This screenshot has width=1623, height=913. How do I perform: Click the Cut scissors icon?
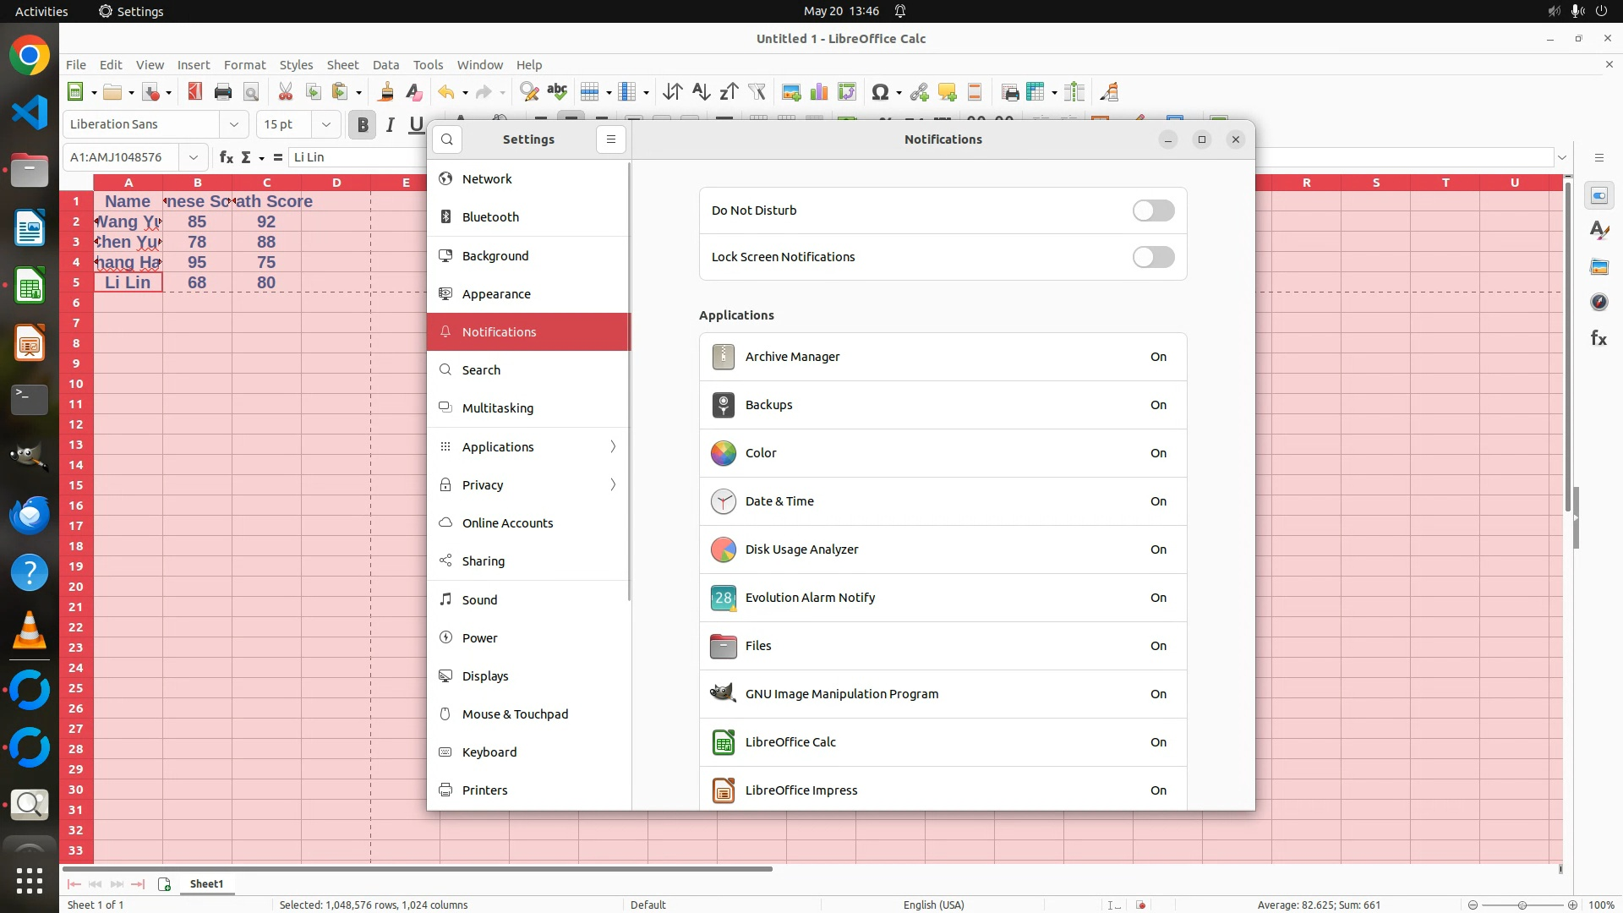[x=285, y=92]
